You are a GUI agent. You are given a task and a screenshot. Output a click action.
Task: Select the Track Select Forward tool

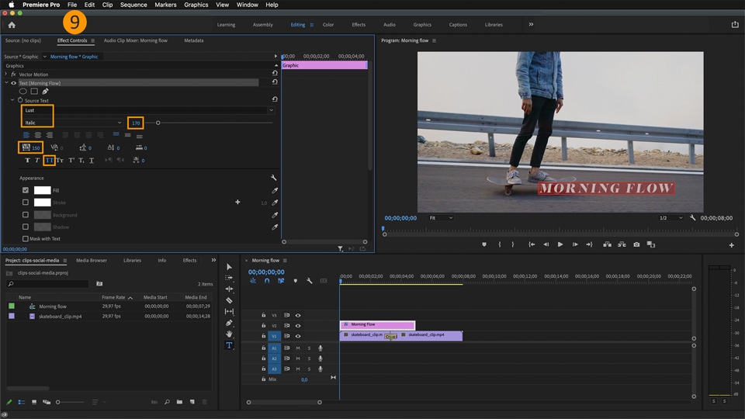pos(229,278)
